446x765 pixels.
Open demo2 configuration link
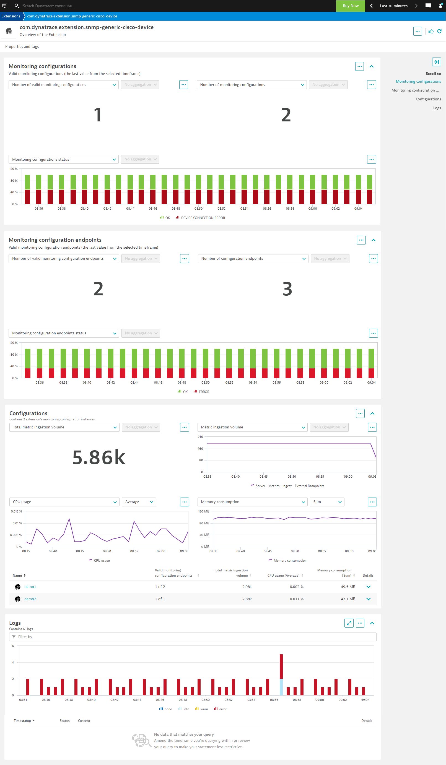pyautogui.click(x=30, y=599)
